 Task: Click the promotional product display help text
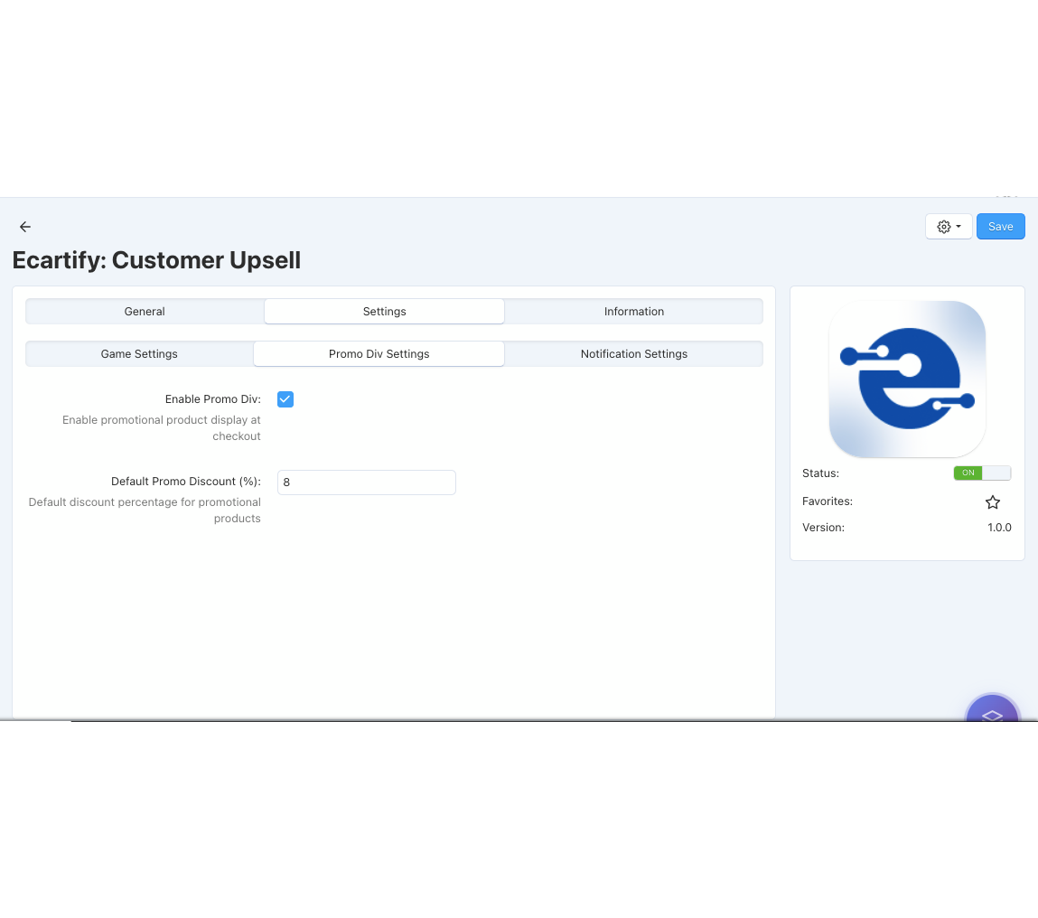[x=162, y=428]
